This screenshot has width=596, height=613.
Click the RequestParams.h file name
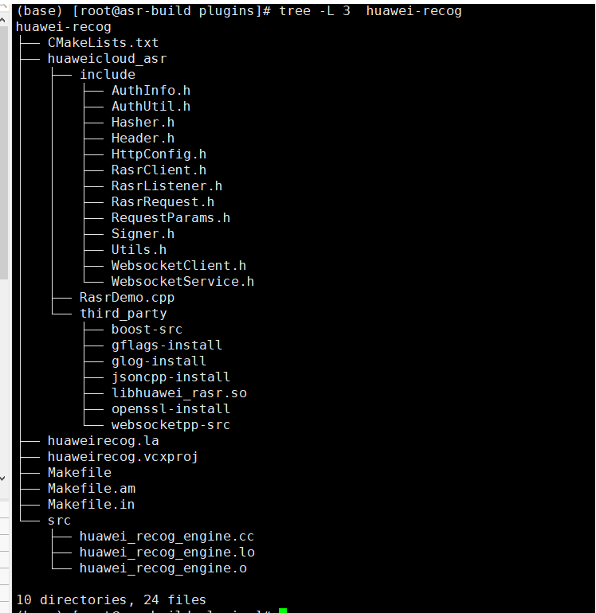point(171,218)
